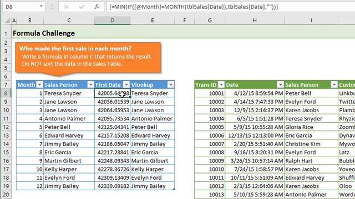The height and width of the screenshot is (199, 355).
Task: Click Month cell with value 7
Action: pos(29,144)
